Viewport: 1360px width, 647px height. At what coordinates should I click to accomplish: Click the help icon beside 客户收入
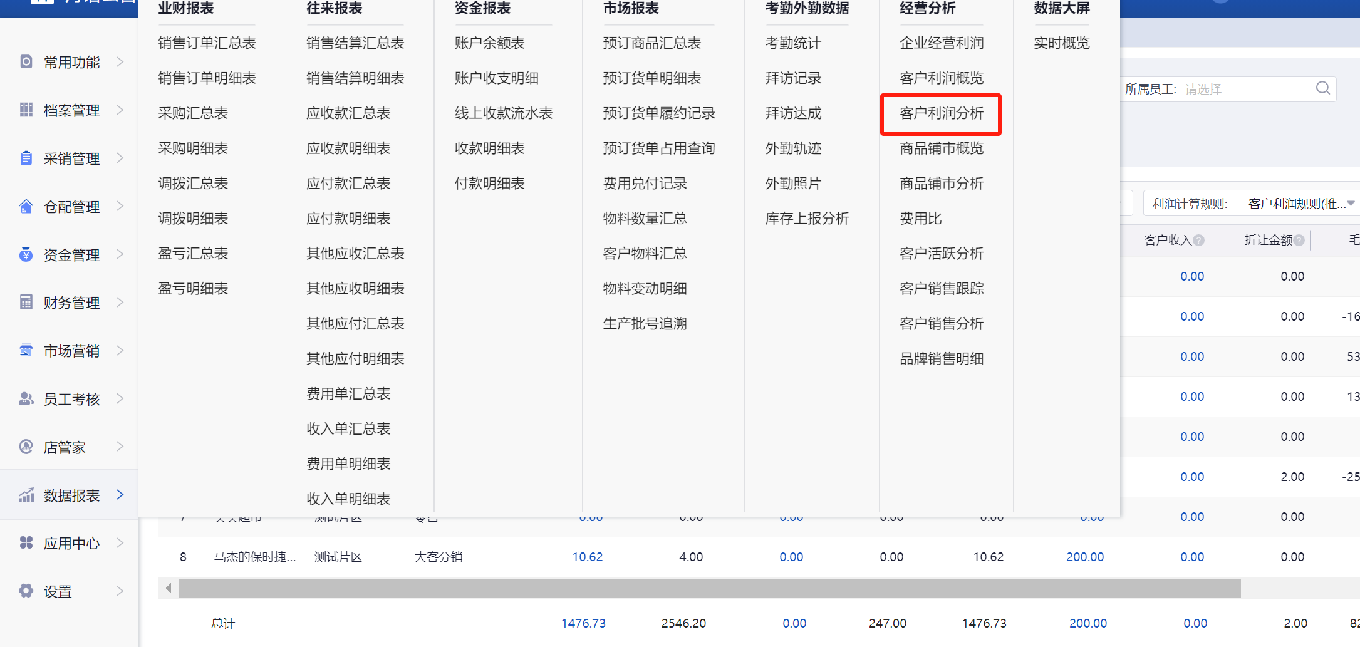click(x=1198, y=240)
